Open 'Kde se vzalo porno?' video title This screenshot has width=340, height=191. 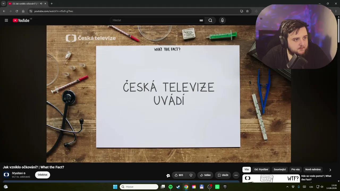pyautogui.click(x=316, y=178)
